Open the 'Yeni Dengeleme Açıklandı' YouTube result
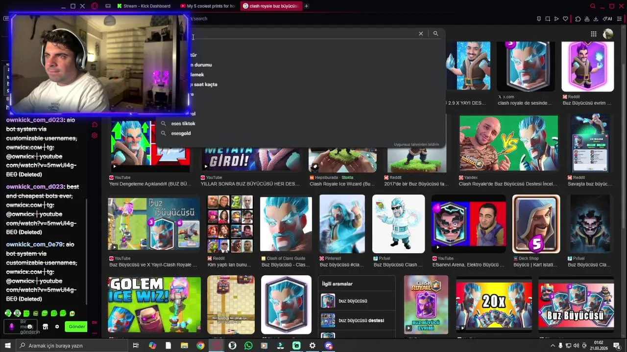The image size is (627, 352). tap(150, 147)
